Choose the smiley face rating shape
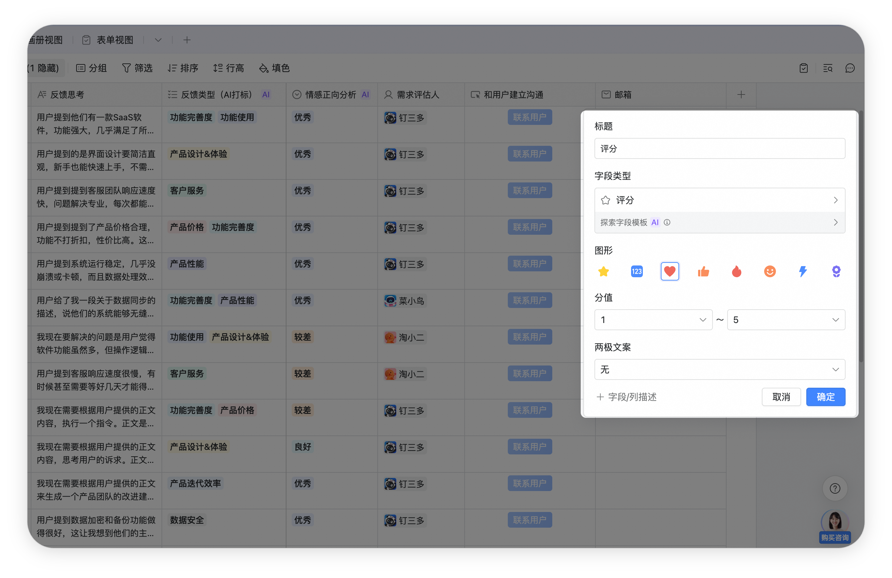The image size is (892, 578). pyautogui.click(x=770, y=271)
